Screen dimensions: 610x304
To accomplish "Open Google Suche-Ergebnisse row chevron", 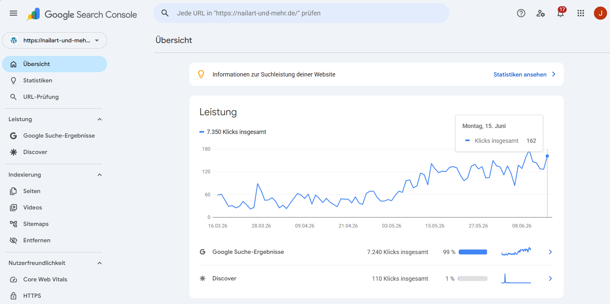I will [550, 252].
